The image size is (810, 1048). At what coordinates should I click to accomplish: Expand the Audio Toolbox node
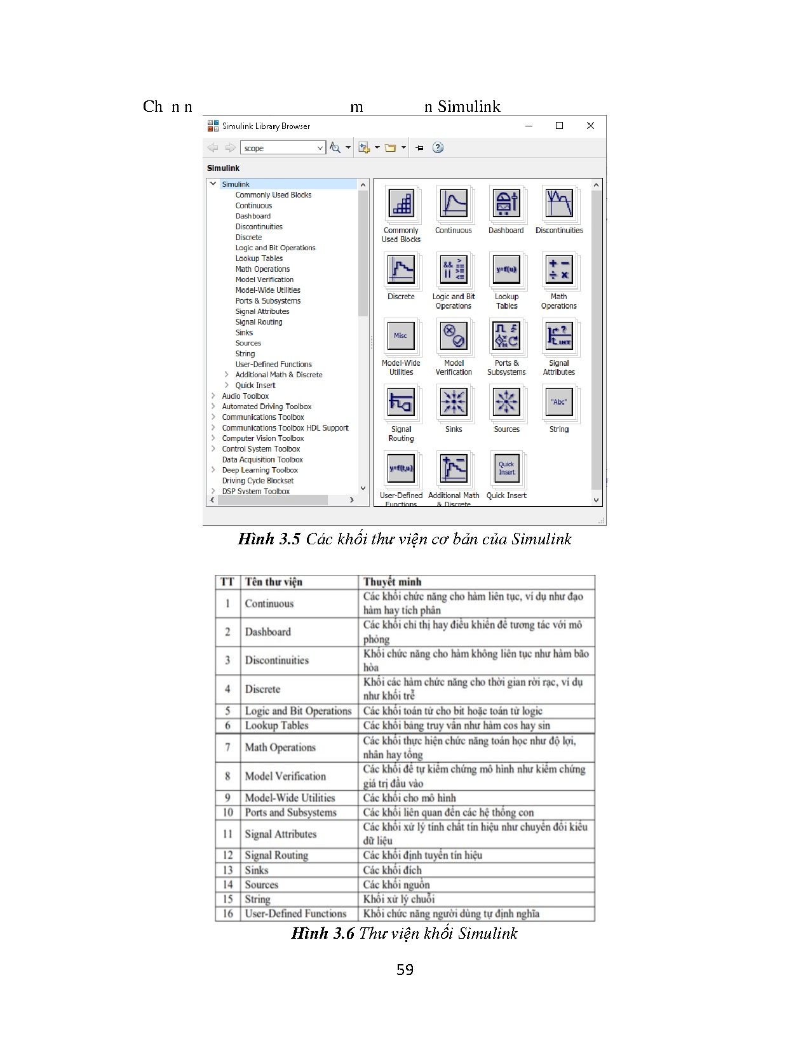(x=213, y=396)
